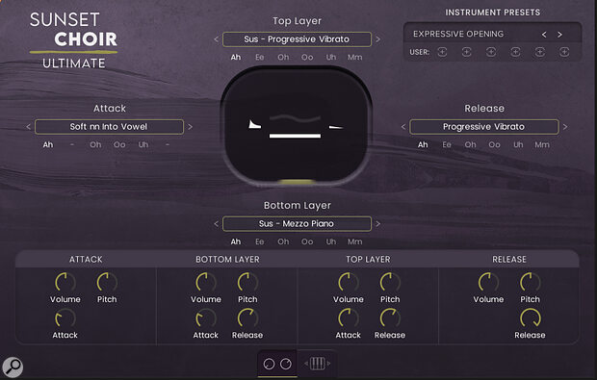The image size is (597, 380).
Task: Save to first USER preset slot
Action: tap(442, 52)
